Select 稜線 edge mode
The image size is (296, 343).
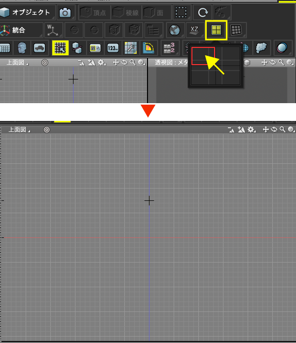click(126, 12)
